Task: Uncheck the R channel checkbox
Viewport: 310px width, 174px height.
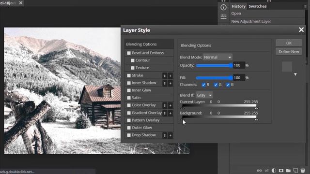Action: (x=203, y=85)
